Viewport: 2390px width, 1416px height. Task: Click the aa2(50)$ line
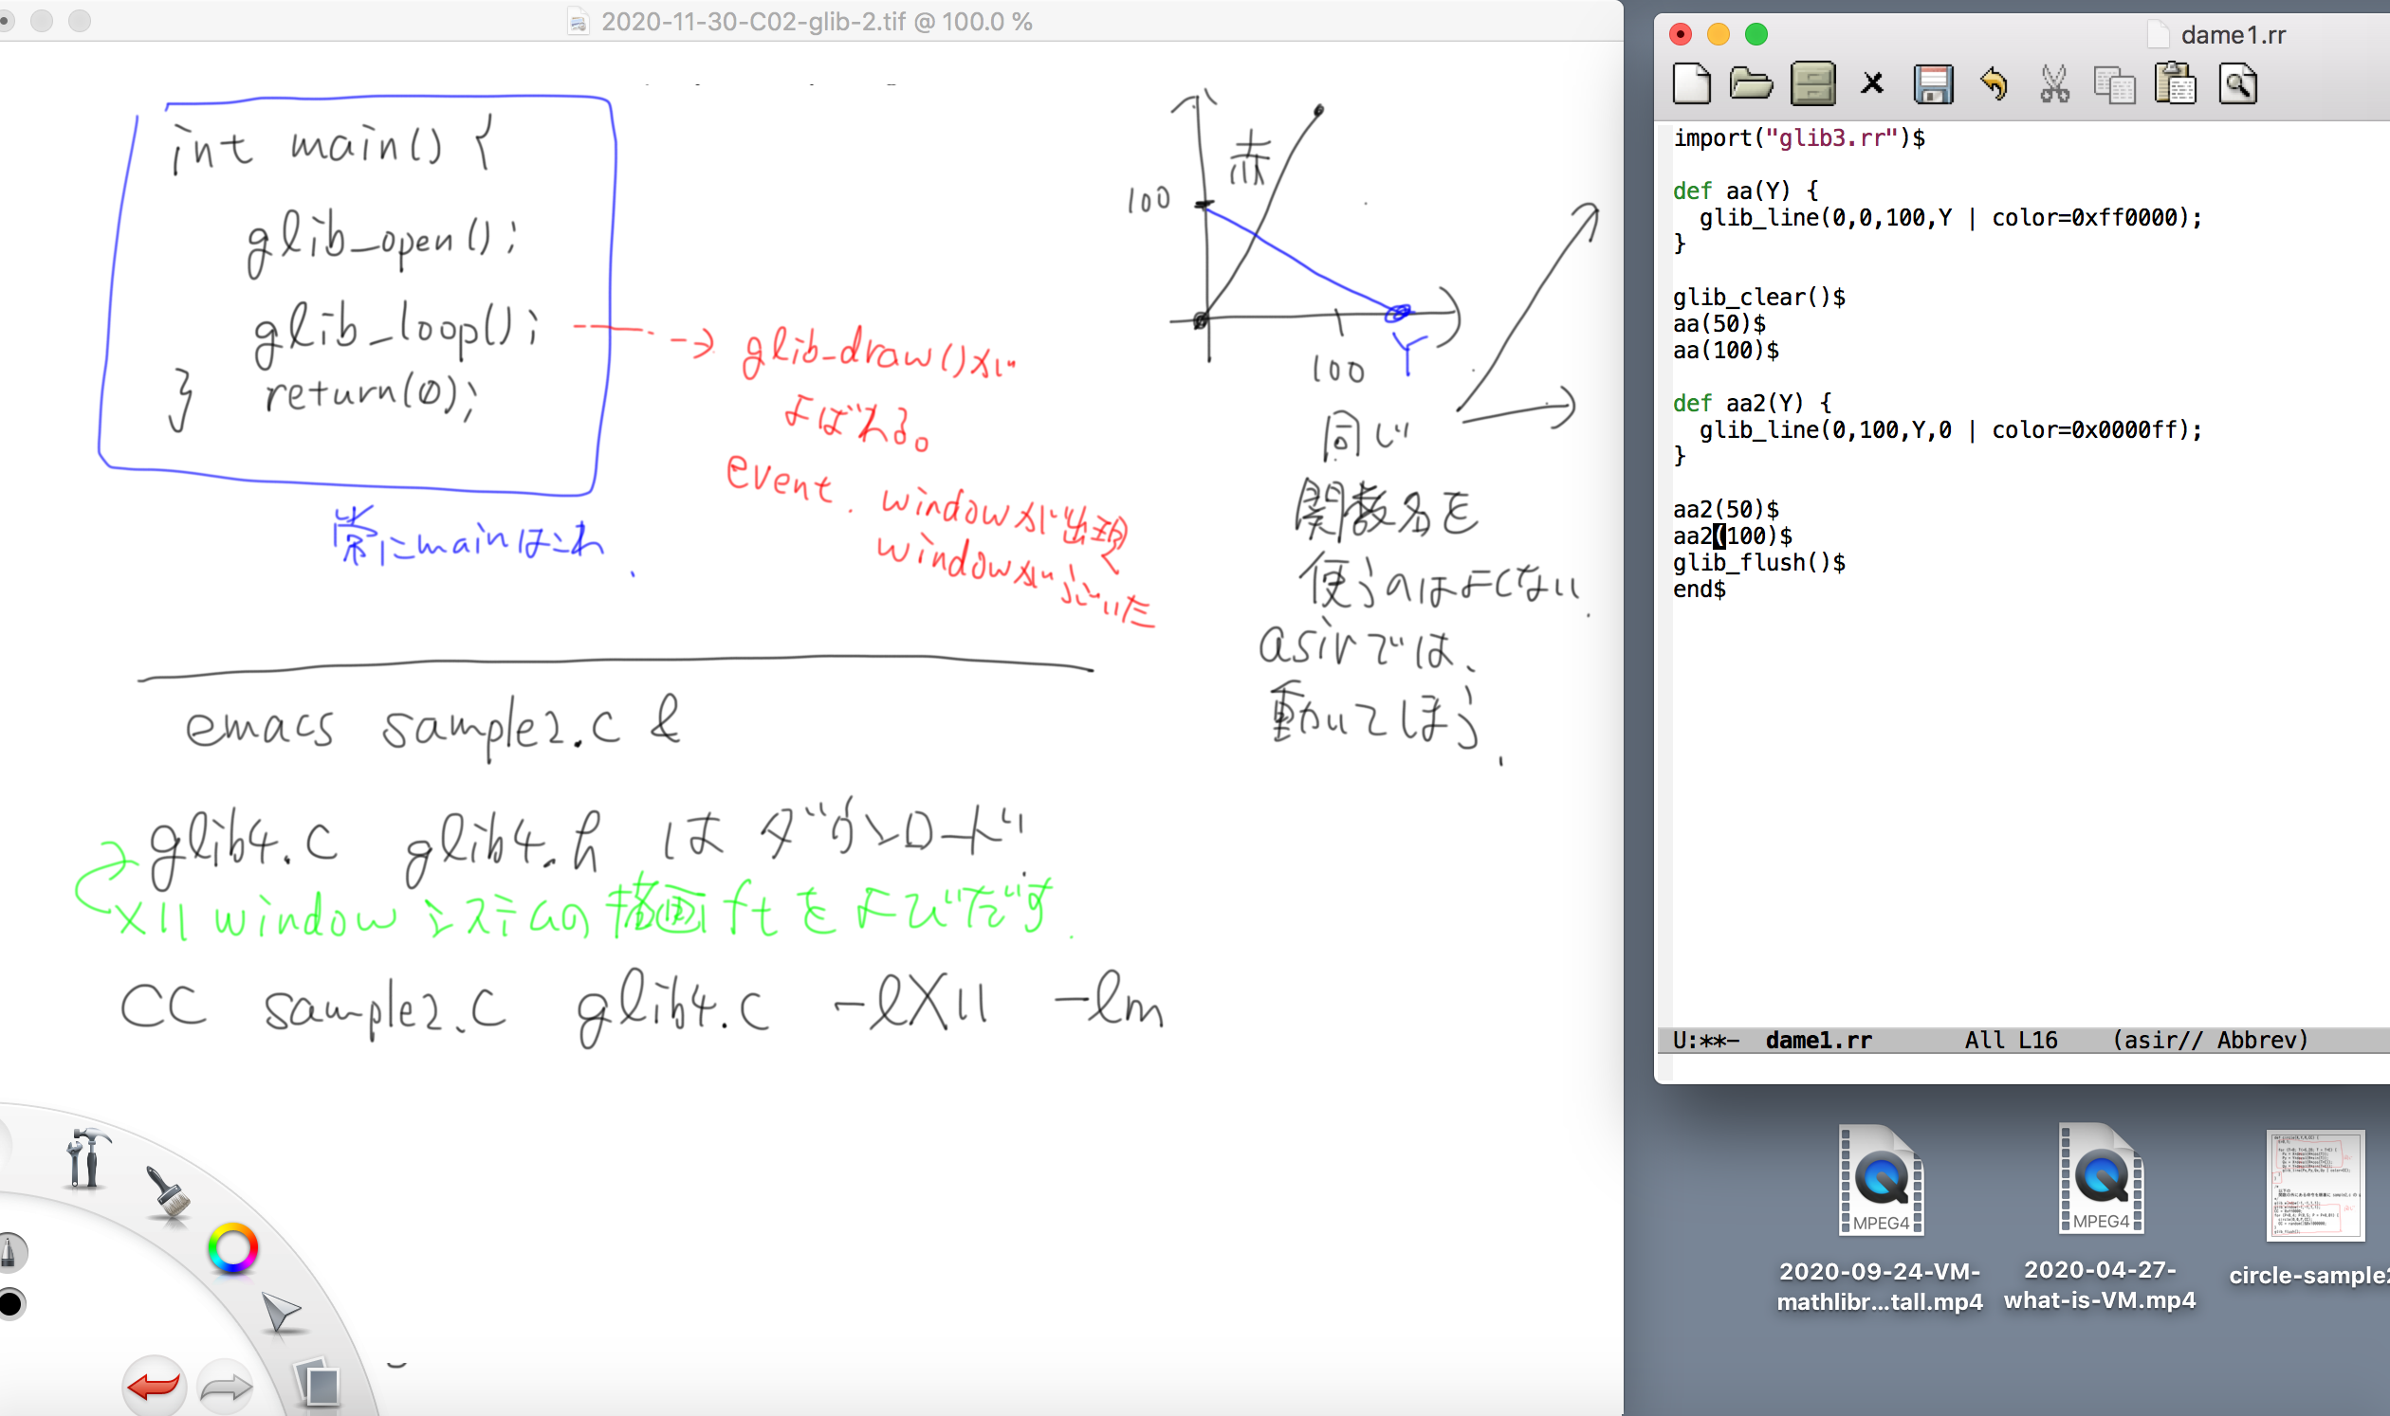tap(1725, 510)
